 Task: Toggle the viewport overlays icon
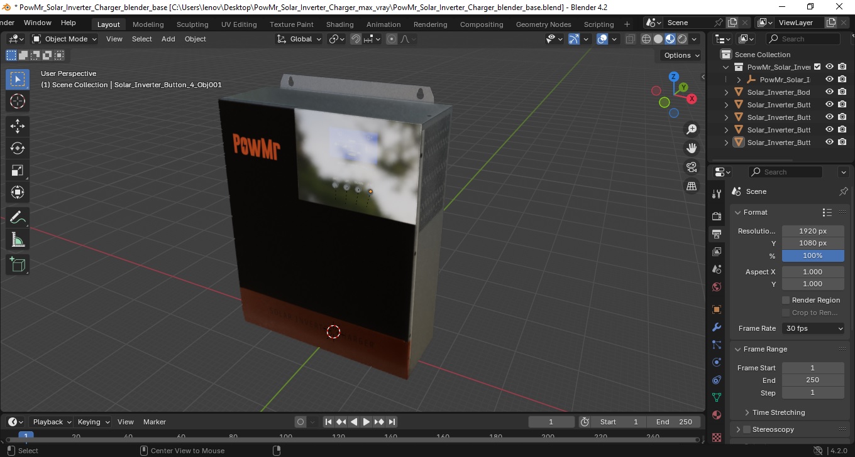click(602, 39)
